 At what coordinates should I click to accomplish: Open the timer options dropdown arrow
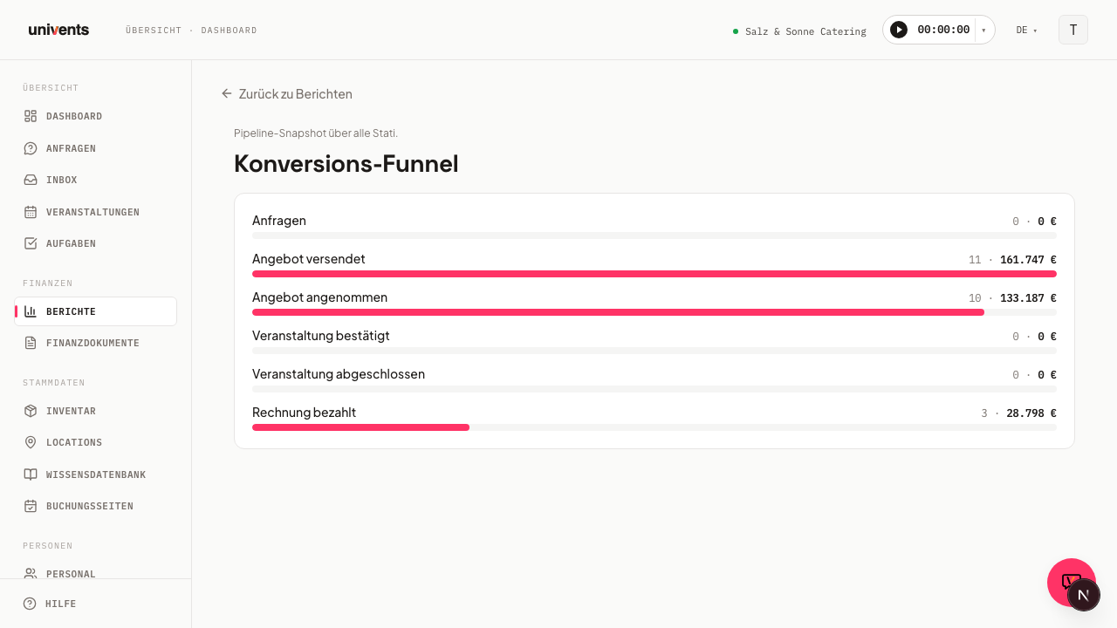tap(984, 30)
